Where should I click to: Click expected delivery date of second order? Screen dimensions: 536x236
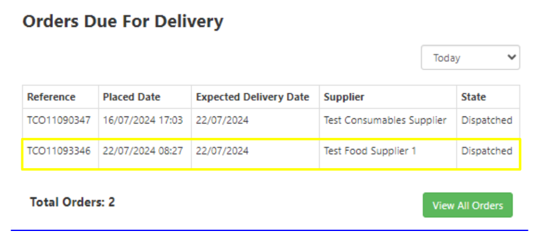click(x=222, y=151)
